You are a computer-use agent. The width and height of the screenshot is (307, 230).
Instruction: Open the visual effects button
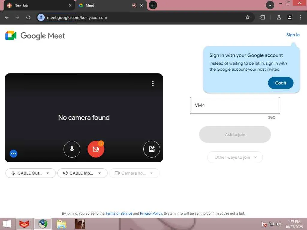coord(151,149)
